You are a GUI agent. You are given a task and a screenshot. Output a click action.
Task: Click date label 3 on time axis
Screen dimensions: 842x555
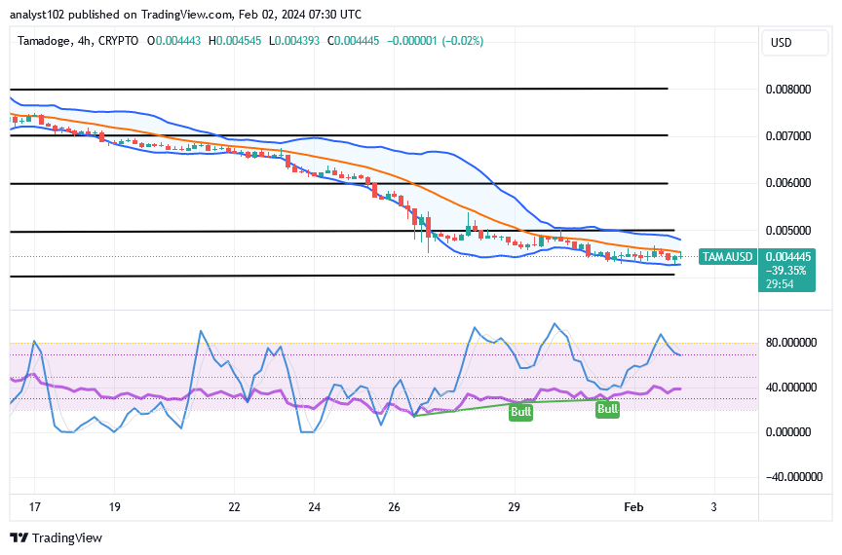(x=713, y=507)
